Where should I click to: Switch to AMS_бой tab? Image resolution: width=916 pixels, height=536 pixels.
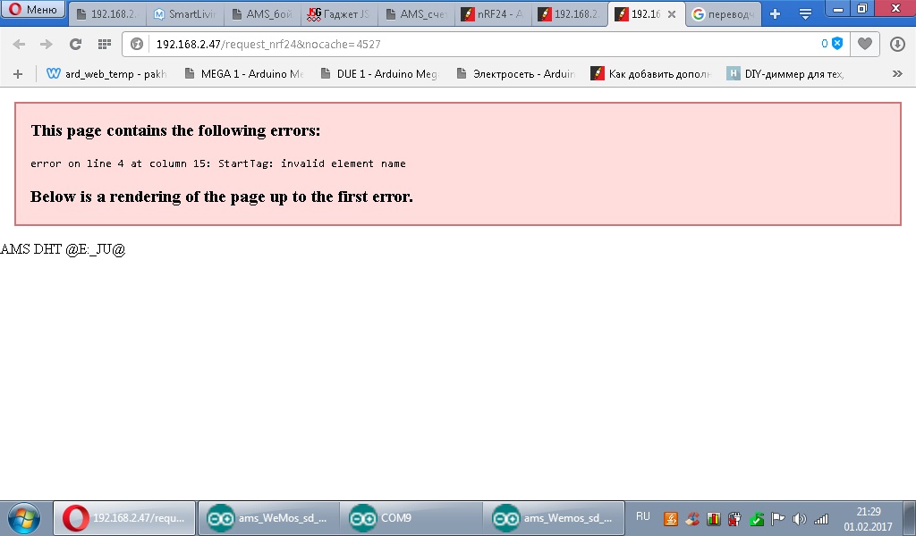[262, 14]
